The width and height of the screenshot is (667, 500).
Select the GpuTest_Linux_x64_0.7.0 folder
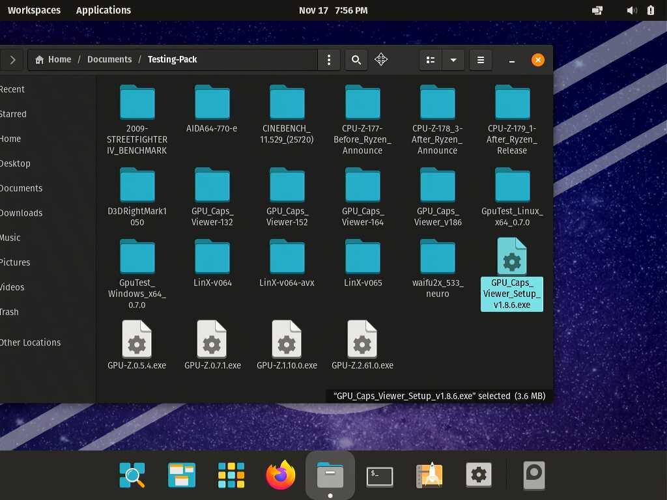(x=512, y=197)
